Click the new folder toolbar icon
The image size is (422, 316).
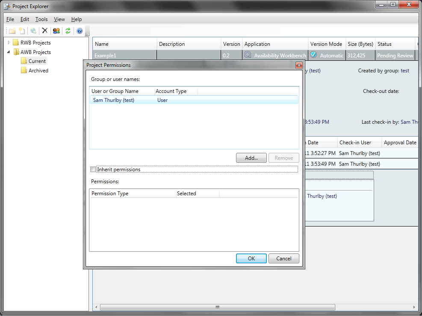tap(12, 31)
